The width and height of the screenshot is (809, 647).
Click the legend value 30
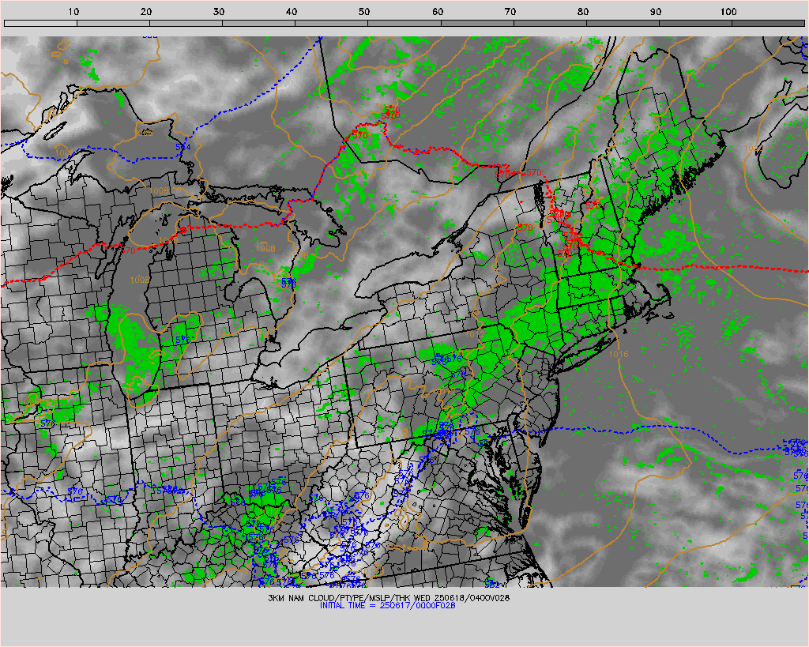(220, 11)
